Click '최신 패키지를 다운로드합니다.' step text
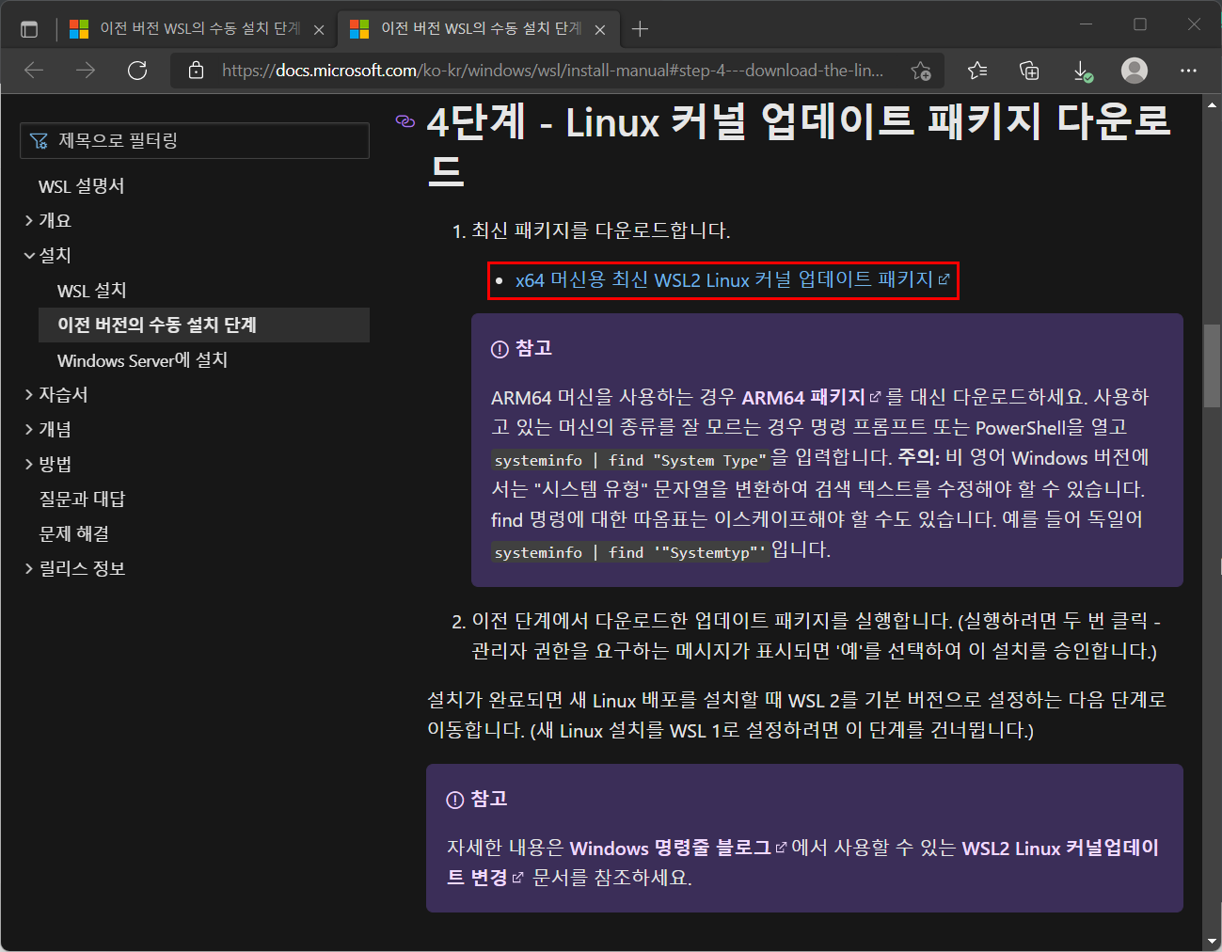1222x952 pixels. pyautogui.click(x=601, y=230)
